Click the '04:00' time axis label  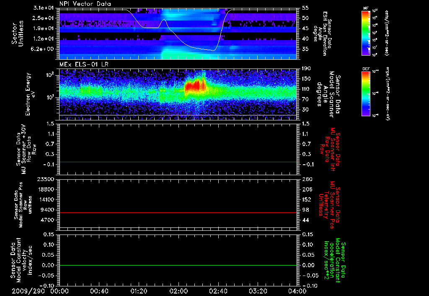point(297,291)
